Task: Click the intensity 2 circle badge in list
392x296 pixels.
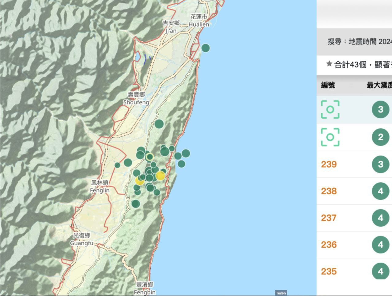Action: (x=380, y=137)
